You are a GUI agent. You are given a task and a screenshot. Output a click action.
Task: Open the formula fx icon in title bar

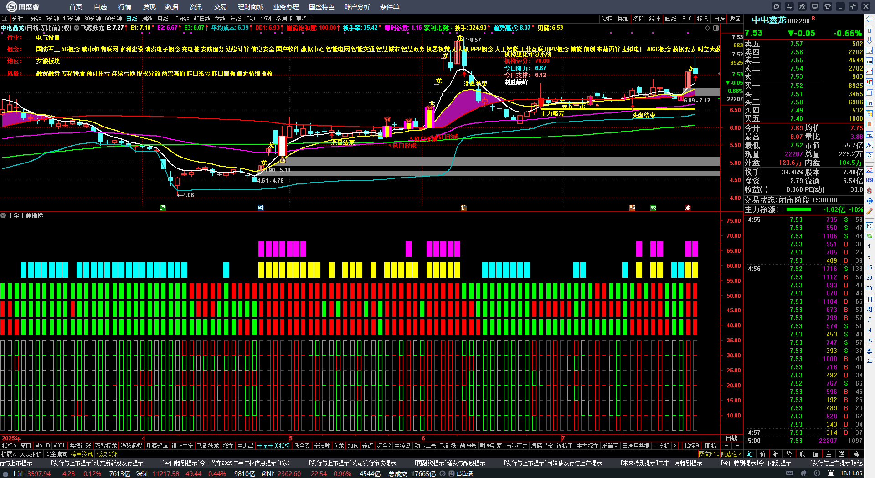[x=802, y=6]
